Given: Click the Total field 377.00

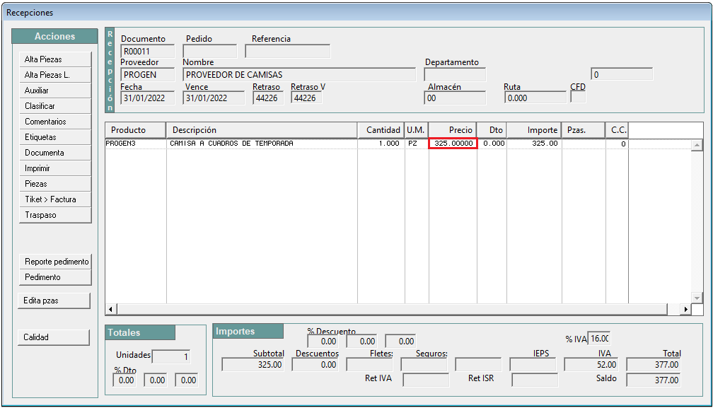Looking at the screenshot, I should click(x=653, y=364).
